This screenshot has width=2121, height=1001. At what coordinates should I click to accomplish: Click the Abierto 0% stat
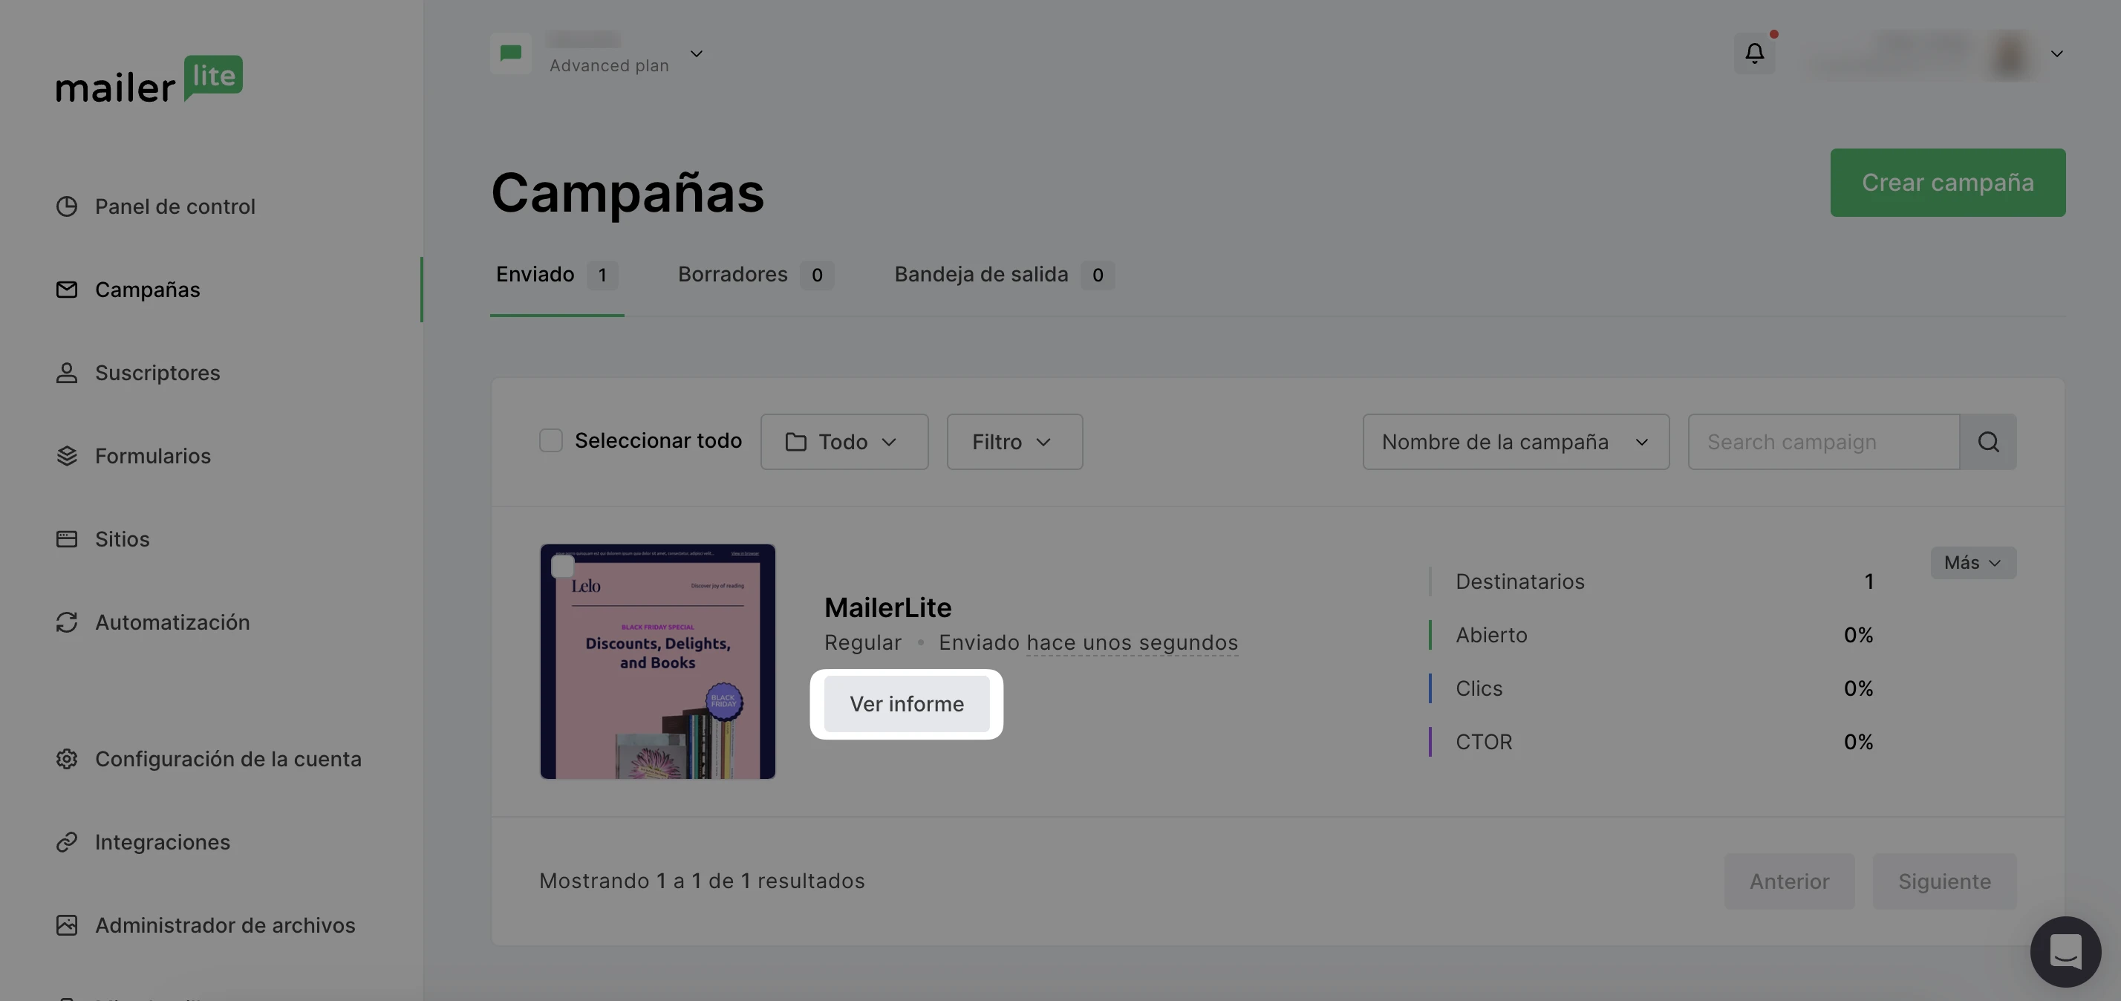pyautogui.click(x=1652, y=635)
